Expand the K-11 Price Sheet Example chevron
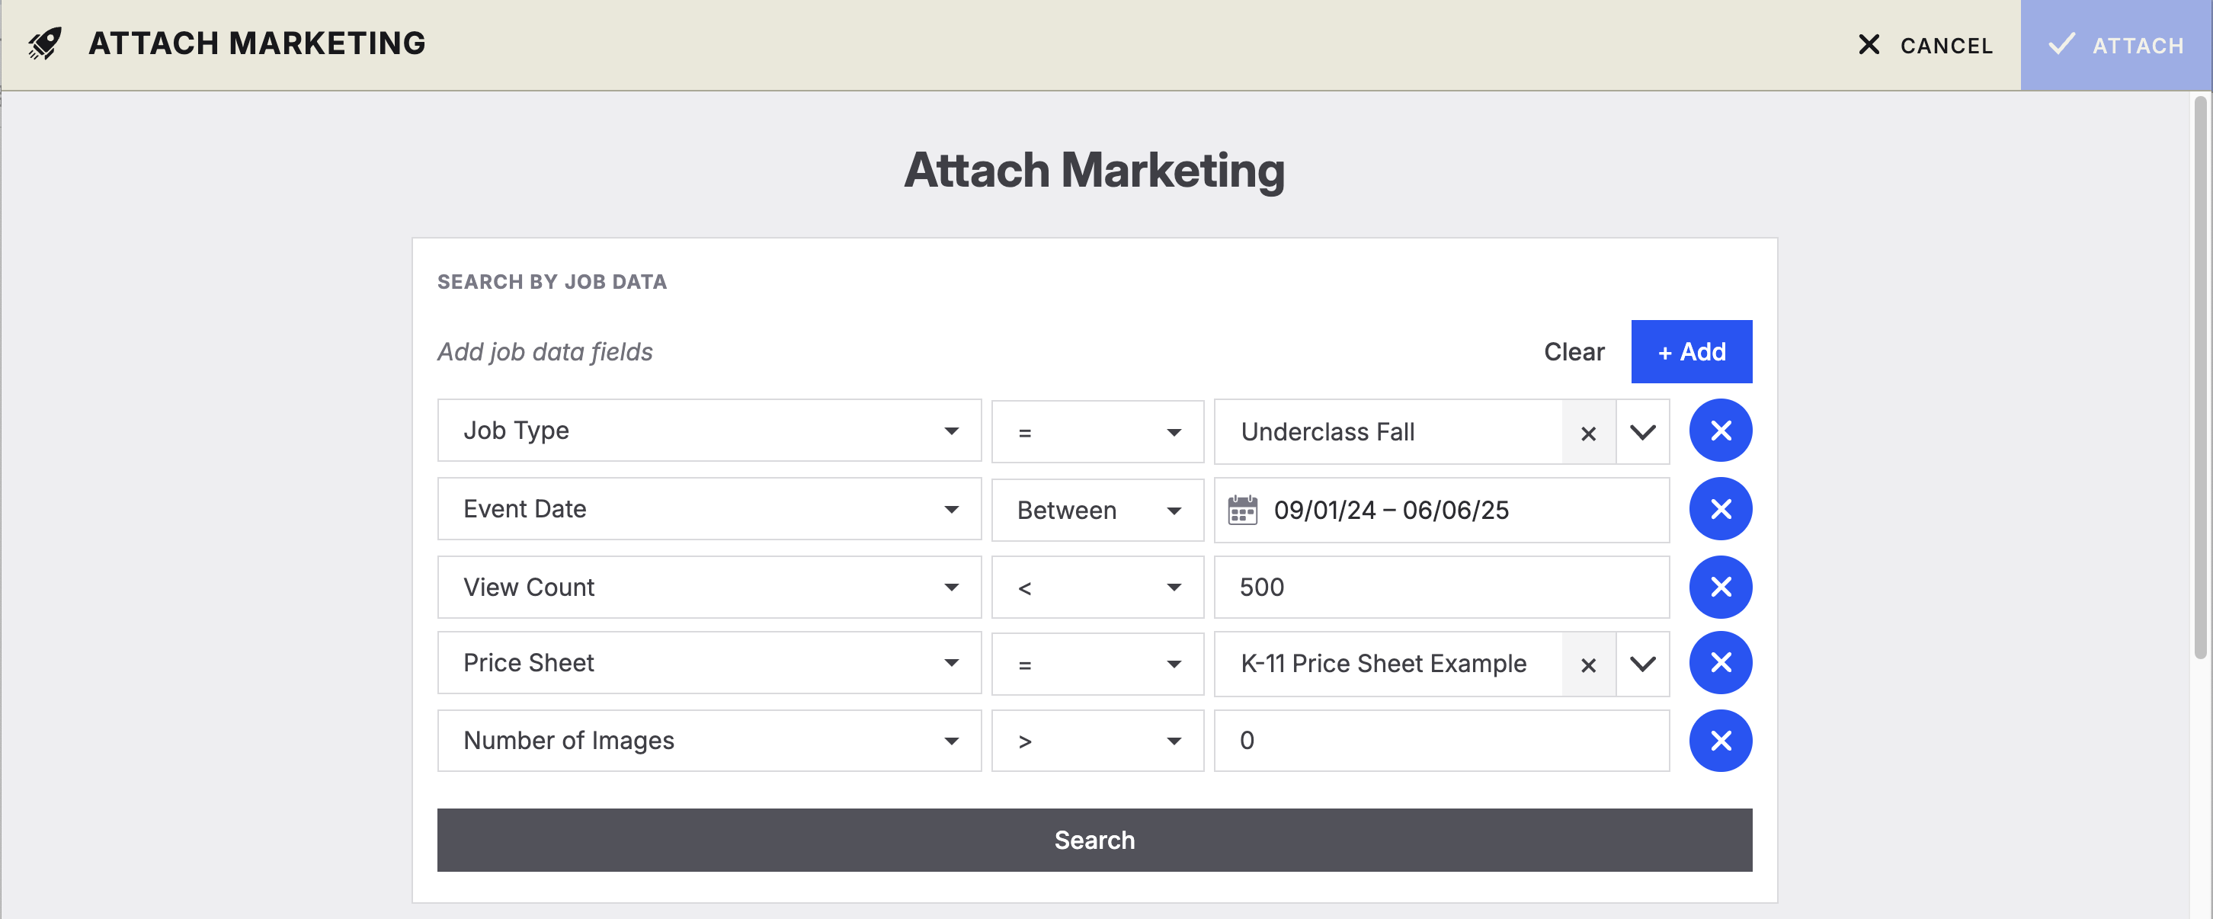The width and height of the screenshot is (2213, 919). click(1642, 664)
